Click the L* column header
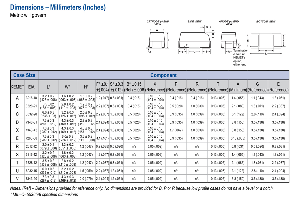The width and height of the screenshot is (299, 198). point(48,87)
